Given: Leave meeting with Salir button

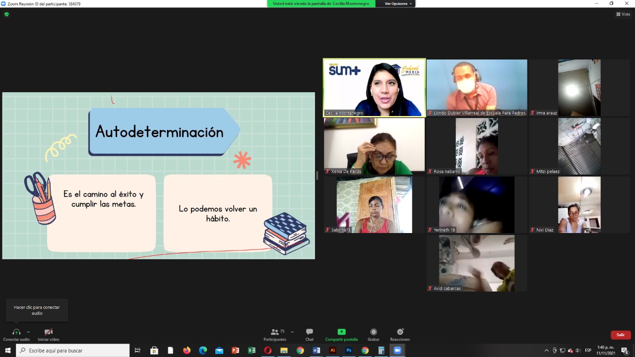Looking at the screenshot, I should tap(621, 335).
